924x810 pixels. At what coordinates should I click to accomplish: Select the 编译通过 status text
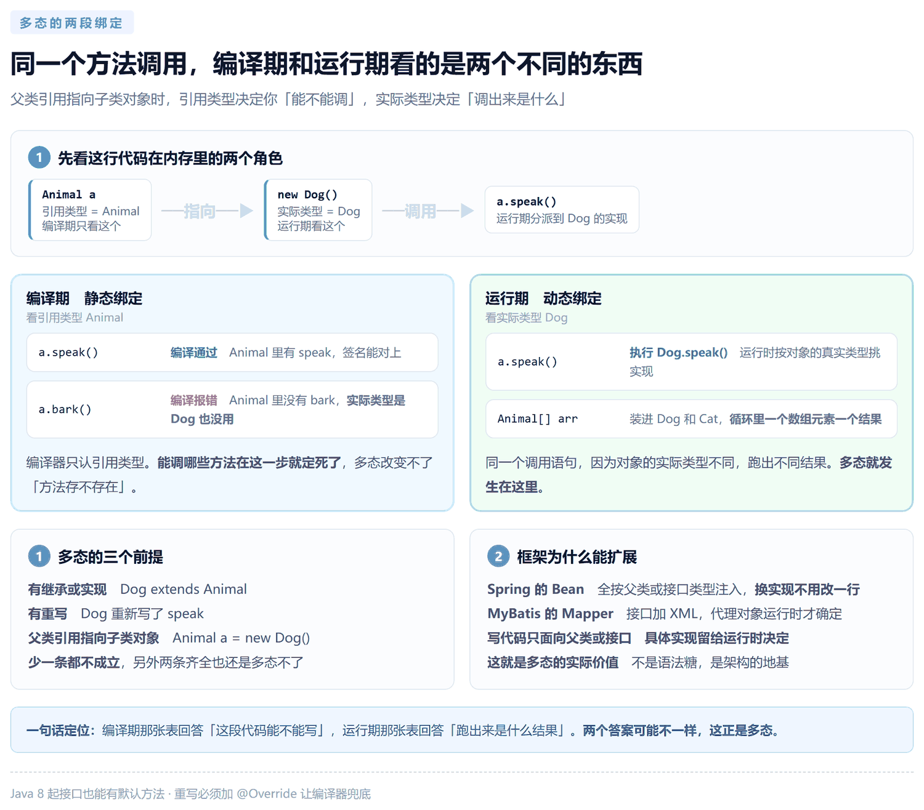194,353
